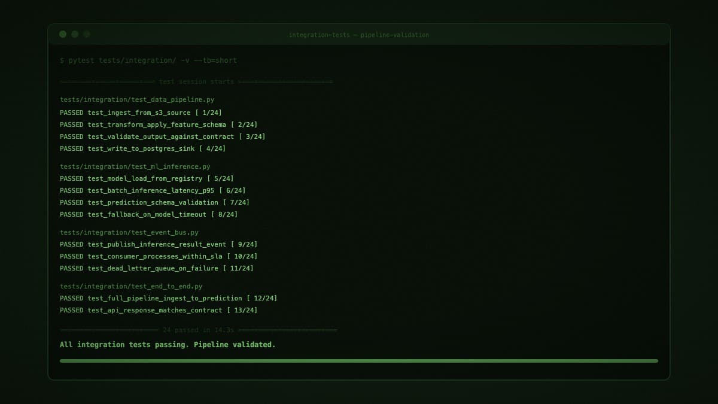This screenshot has height=404, width=718.
Task: Click the PASSED marker beside test_model_load_from_registry
Action: pos(71,178)
